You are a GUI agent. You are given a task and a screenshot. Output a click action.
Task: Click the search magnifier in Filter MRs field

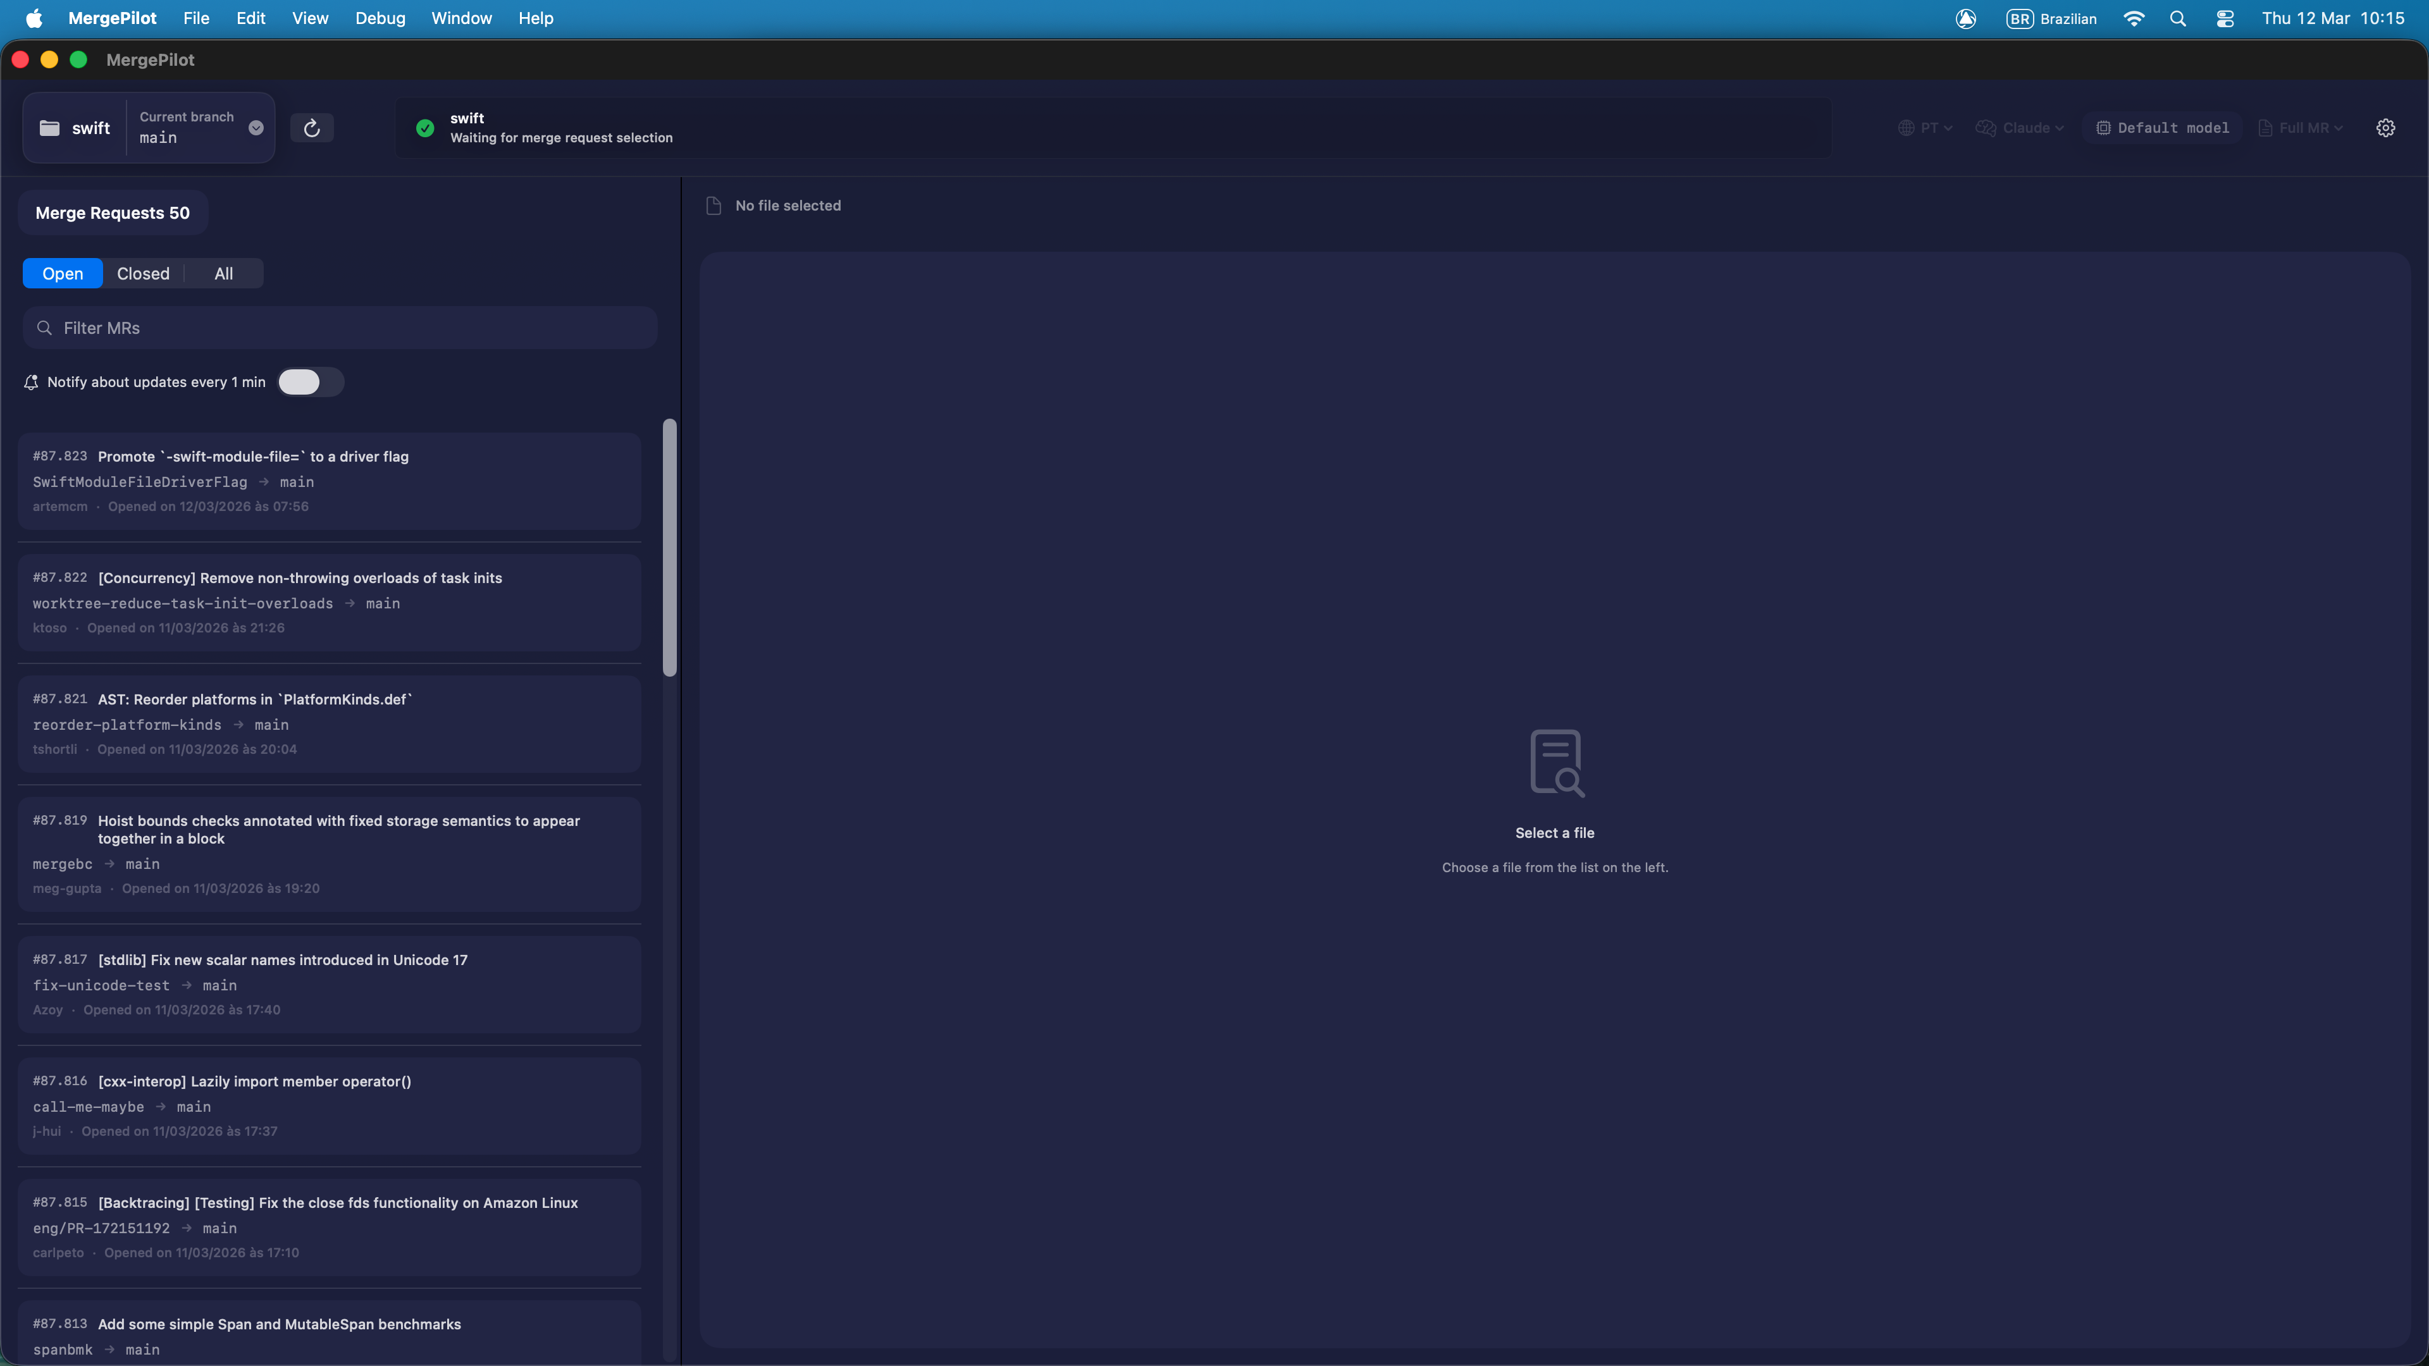click(x=44, y=327)
